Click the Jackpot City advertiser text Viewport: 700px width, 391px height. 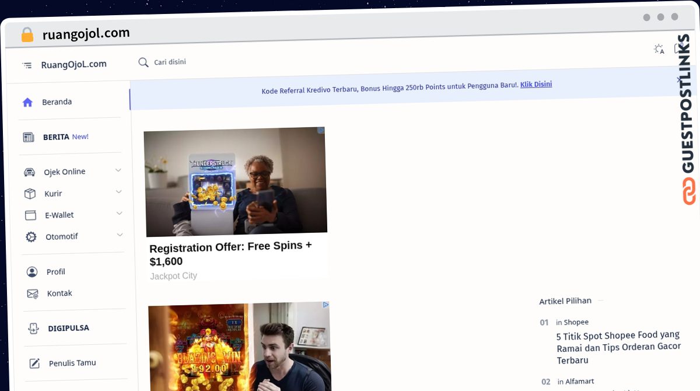point(174,275)
